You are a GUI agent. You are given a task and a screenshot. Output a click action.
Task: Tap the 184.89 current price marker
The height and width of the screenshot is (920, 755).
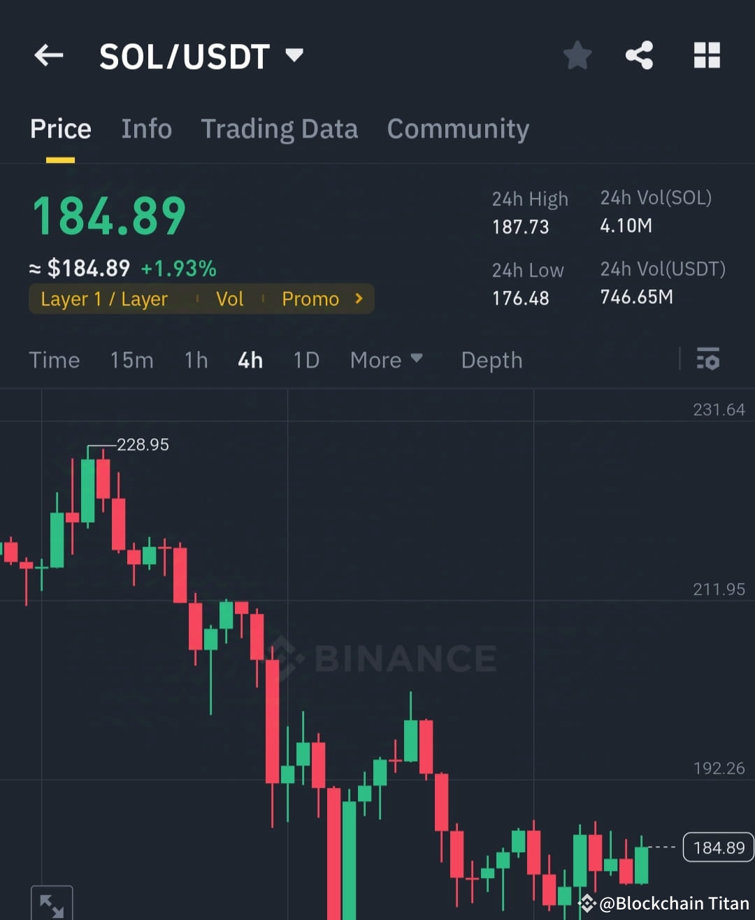(x=718, y=847)
